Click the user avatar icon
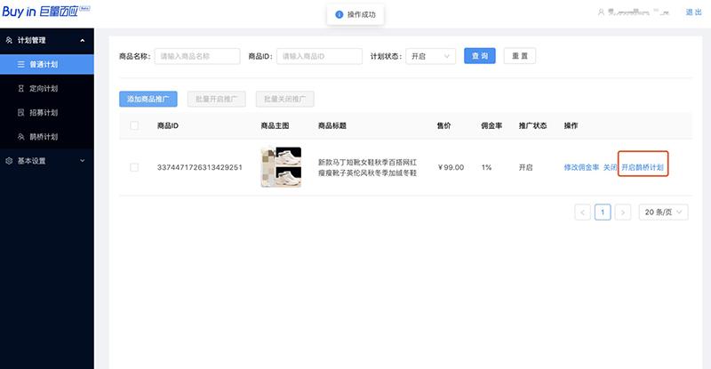Image resolution: width=711 pixels, height=369 pixels. click(x=602, y=12)
